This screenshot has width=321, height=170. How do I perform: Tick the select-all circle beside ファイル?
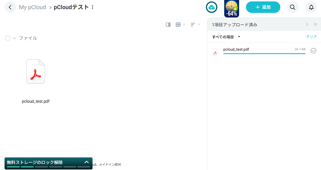(x=8, y=38)
